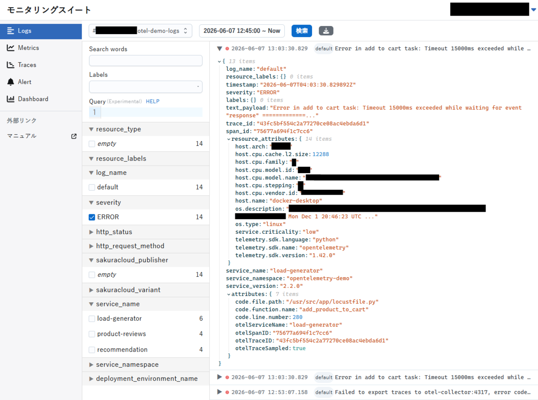Viewport: 538px width, 400px height.
Task: Expand the deployment_environment_name filter section
Action: [146, 379]
